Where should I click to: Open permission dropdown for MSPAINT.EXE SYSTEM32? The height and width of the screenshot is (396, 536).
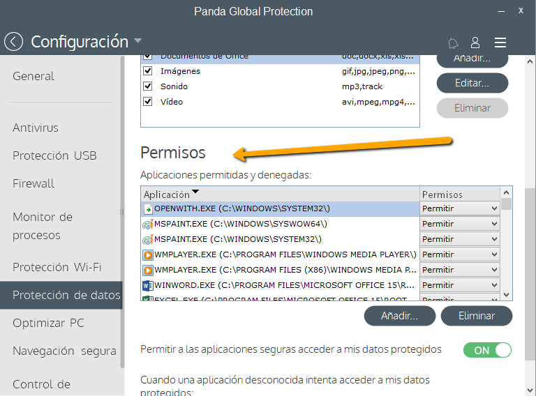tap(459, 239)
